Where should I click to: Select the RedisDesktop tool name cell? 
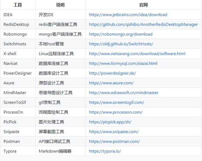(16, 24)
